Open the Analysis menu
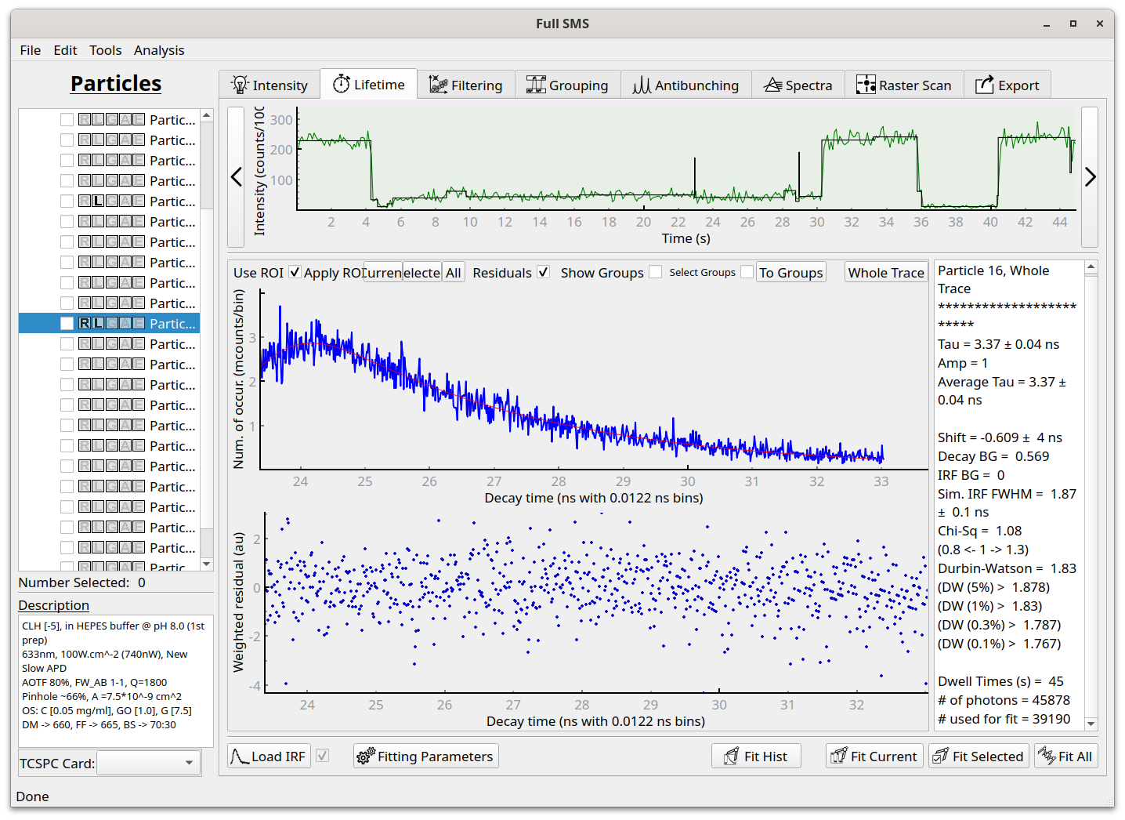This screenshot has height=820, width=1125. click(159, 50)
